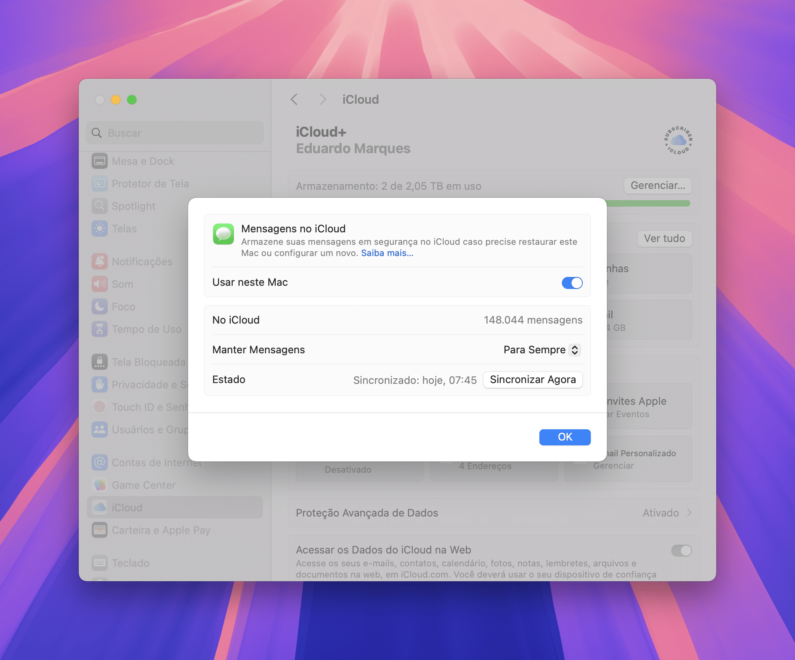Click the Tela Bloqueada lock icon
The width and height of the screenshot is (795, 660).
(x=100, y=362)
